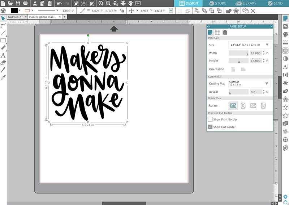
Task: Click the Cut scissors icon
Action: point(35,3)
